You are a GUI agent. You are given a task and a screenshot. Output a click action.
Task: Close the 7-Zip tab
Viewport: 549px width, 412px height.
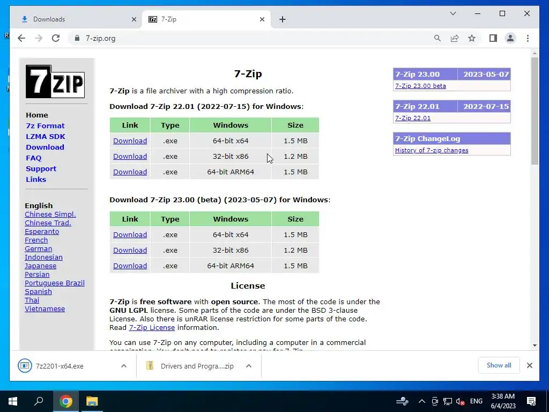click(262, 19)
